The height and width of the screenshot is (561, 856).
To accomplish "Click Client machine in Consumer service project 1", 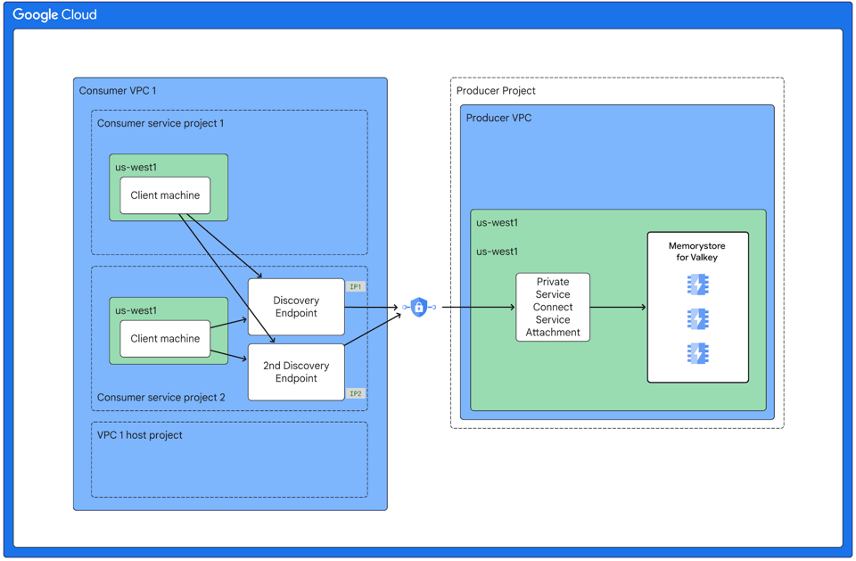I will (165, 195).
